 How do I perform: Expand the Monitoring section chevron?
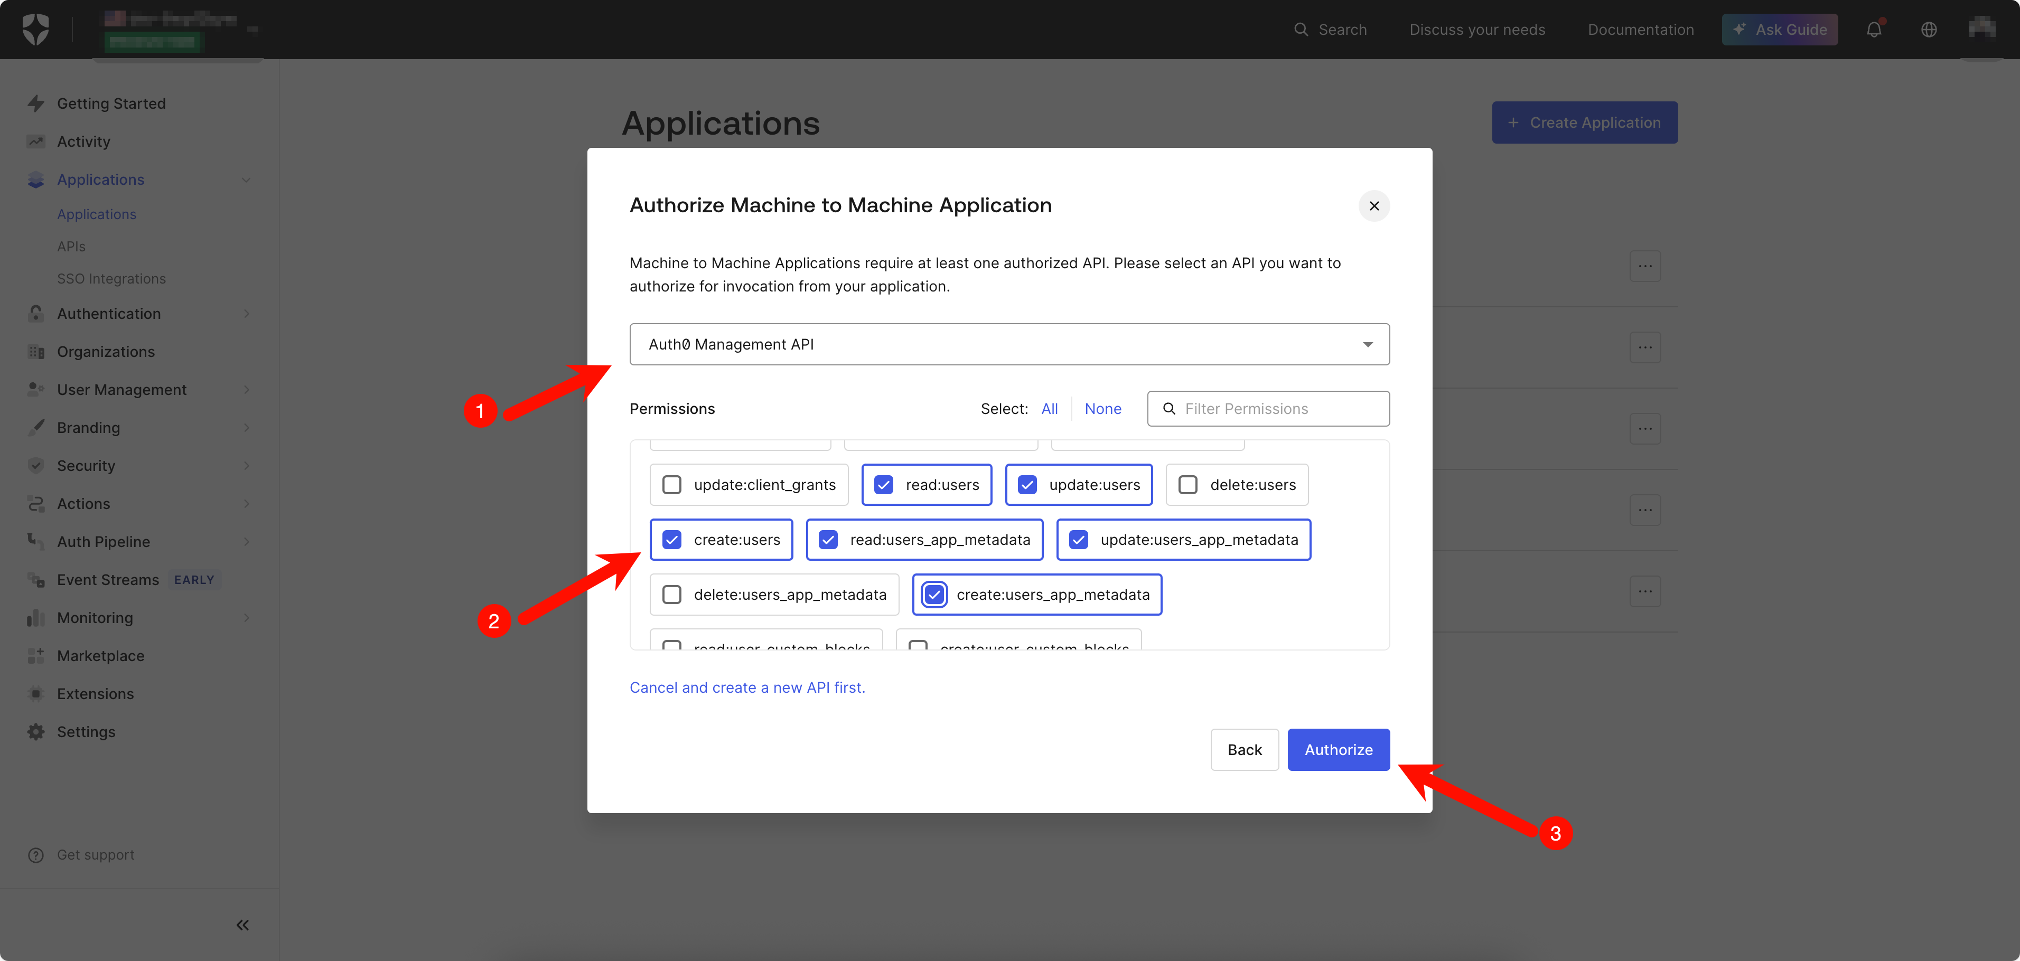[246, 618]
